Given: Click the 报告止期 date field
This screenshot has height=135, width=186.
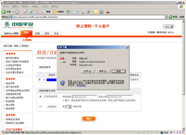Looking at the screenshot, I should click(120, 97).
